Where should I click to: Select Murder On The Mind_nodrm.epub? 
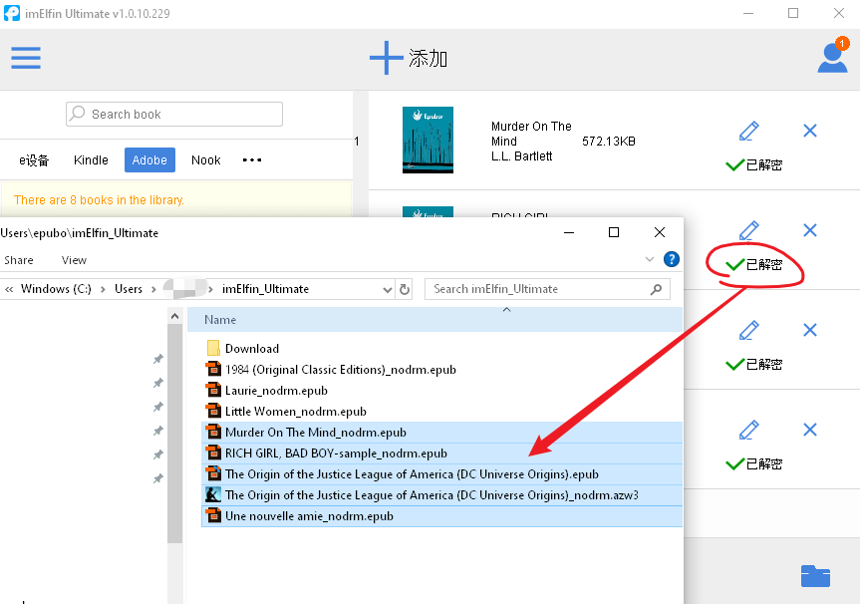(x=442, y=433)
